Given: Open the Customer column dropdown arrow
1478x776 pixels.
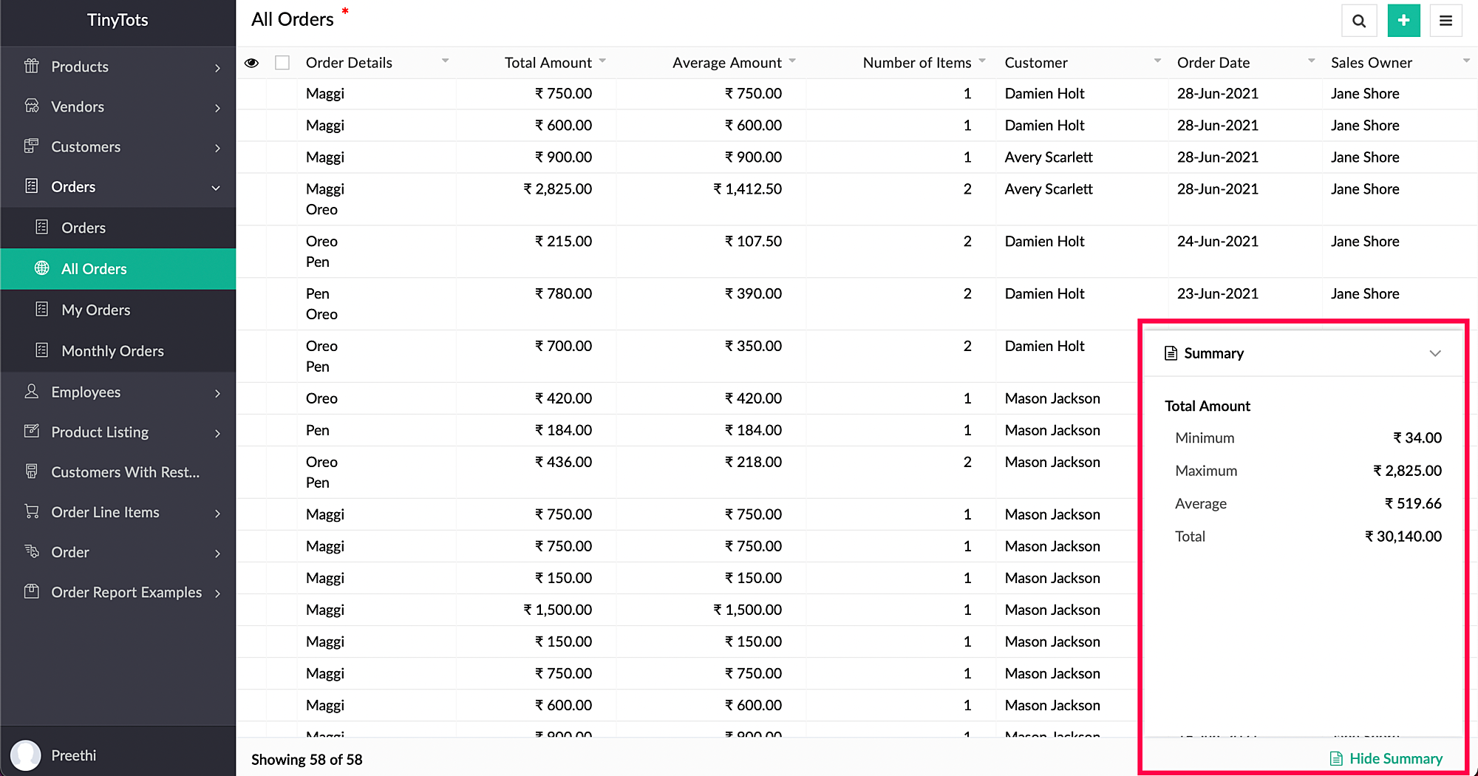Looking at the screenshot, I should [x=1157, y=61].
